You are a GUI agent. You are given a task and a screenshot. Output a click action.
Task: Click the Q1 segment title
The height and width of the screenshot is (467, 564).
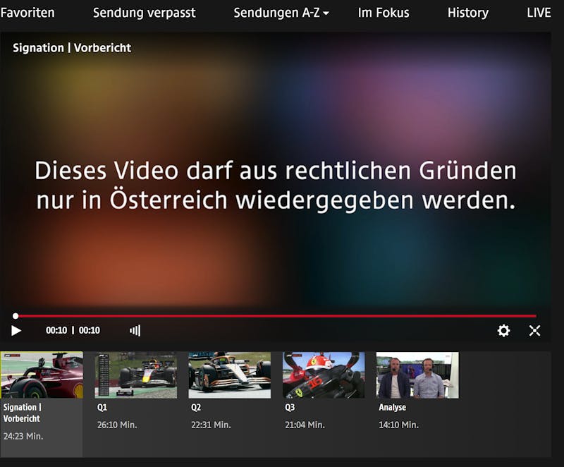pyautogui.click(x=102, y=407)
